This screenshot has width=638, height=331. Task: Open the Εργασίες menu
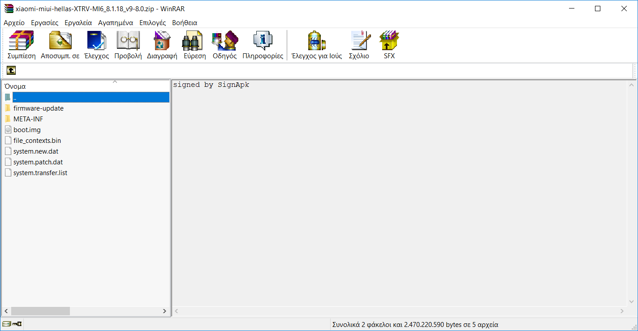(45, 23)
